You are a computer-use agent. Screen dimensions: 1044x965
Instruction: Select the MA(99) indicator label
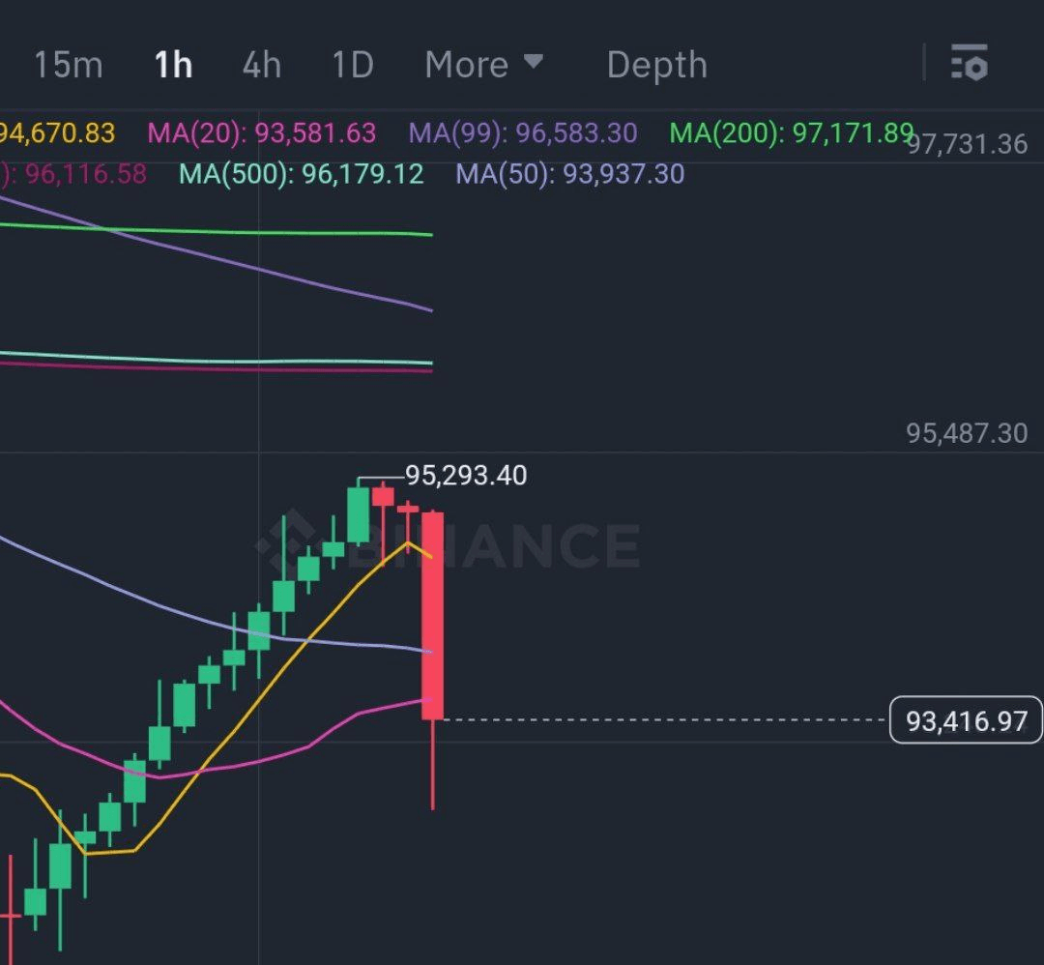click(523, 132)
